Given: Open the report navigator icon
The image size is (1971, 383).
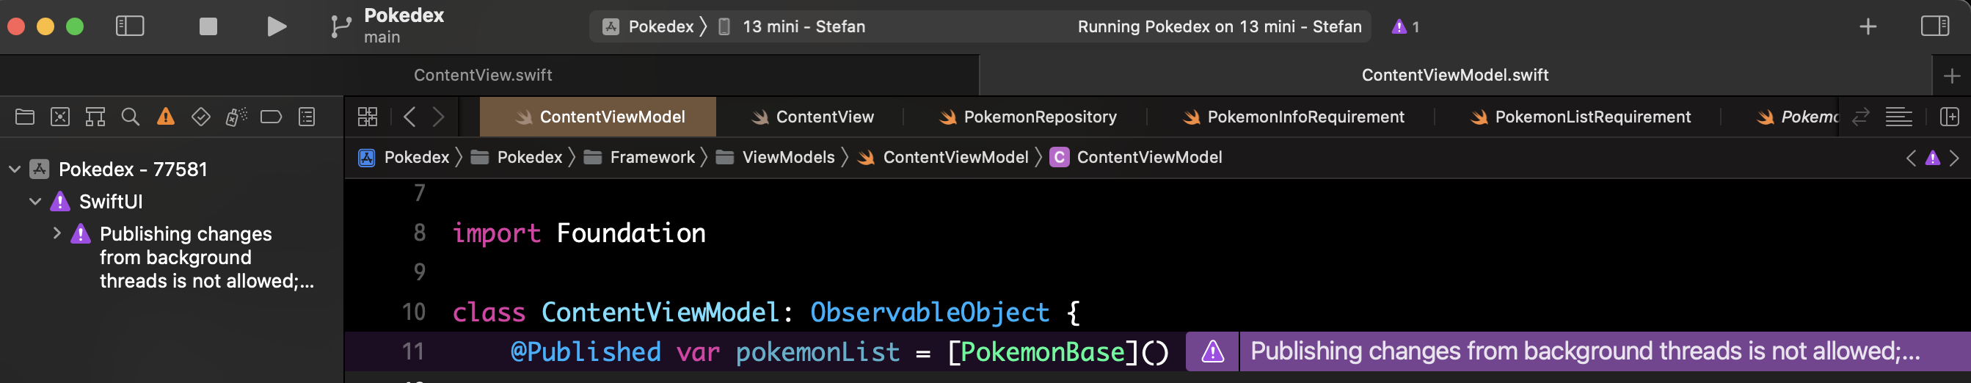Looking at the screenshot, I should point(307,117).
